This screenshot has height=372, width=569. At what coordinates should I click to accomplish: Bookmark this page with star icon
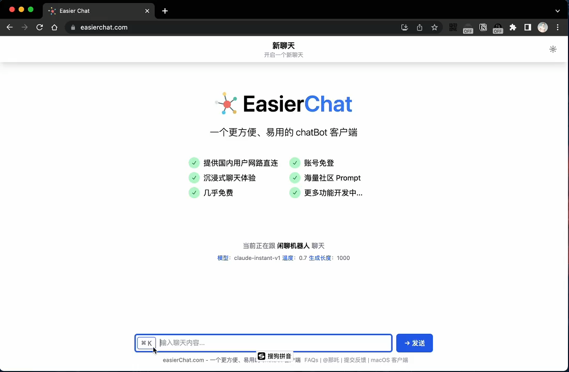(x=435, y=27)
